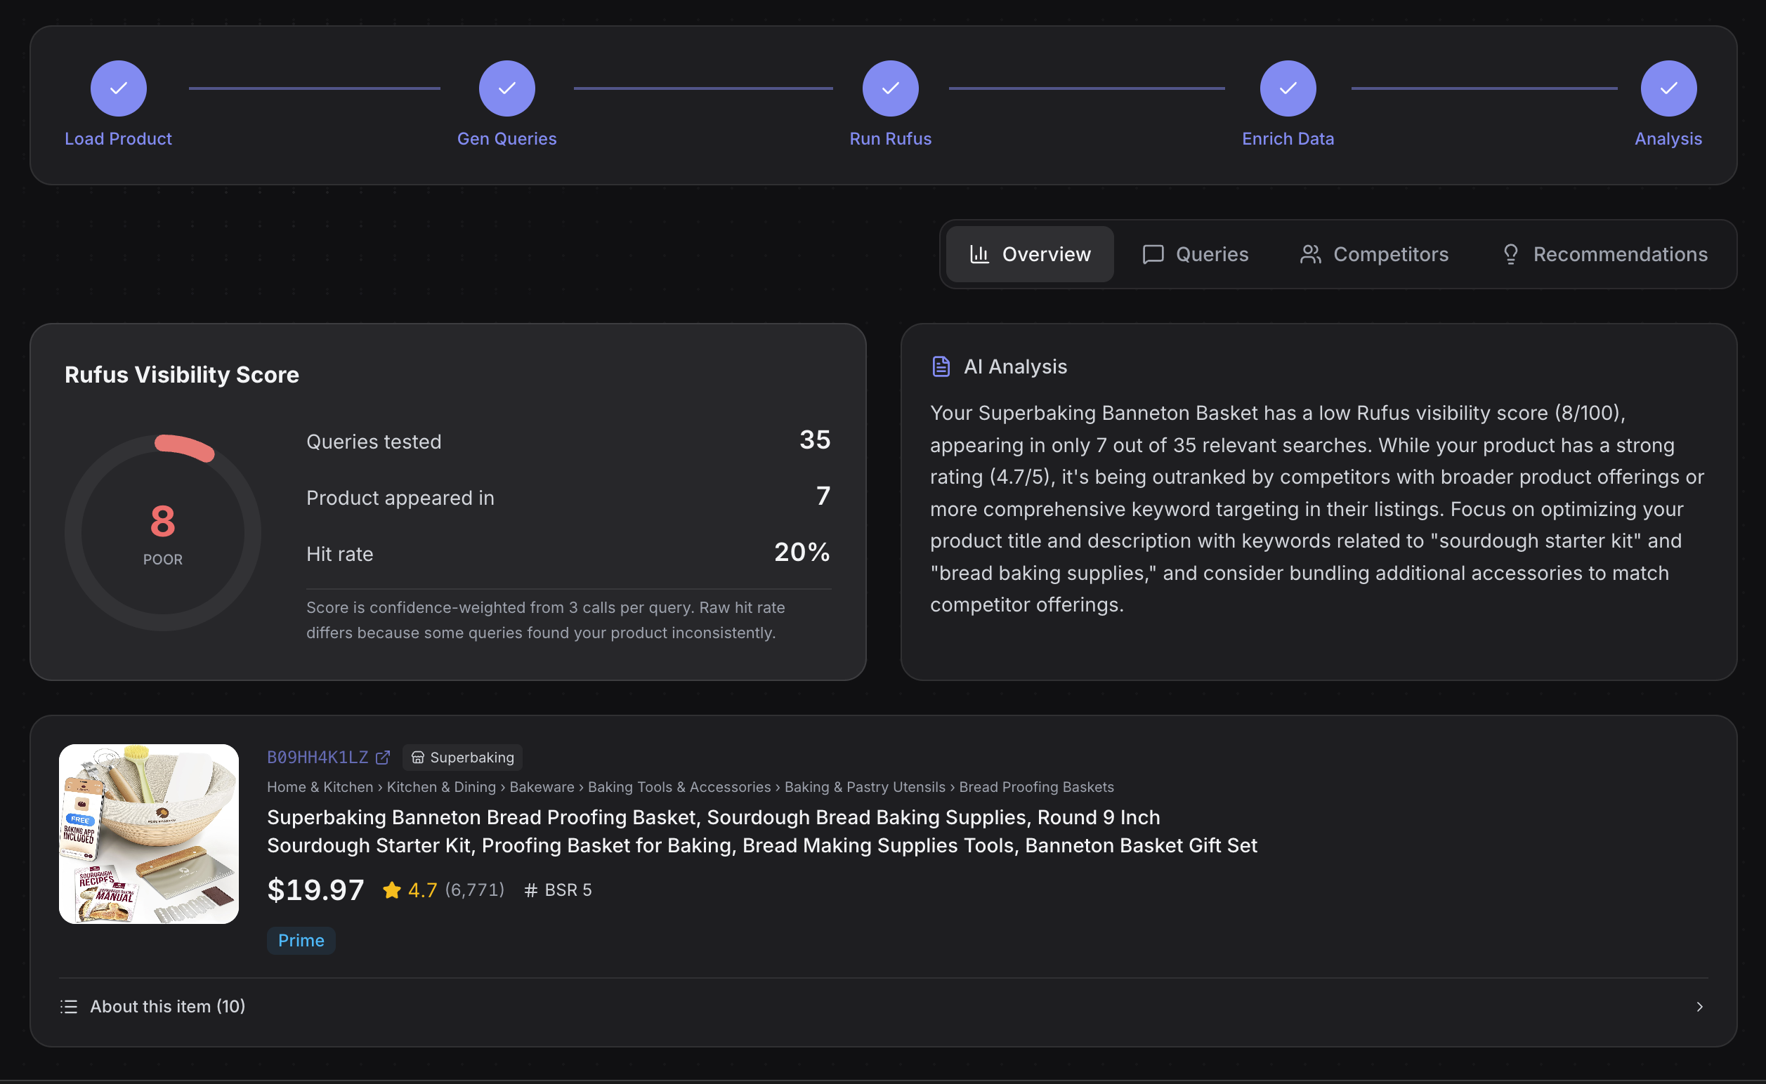Switch to the Overview tab
This screenshot has height=1084, width=1766.
[1028, 255]
